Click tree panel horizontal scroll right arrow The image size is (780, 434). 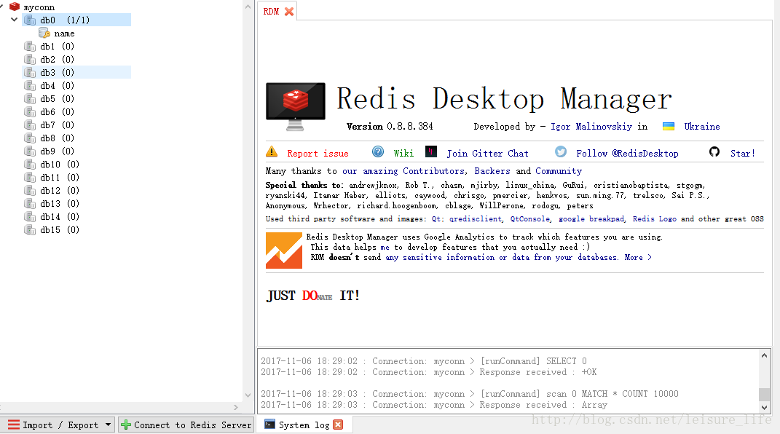point(236,408)
